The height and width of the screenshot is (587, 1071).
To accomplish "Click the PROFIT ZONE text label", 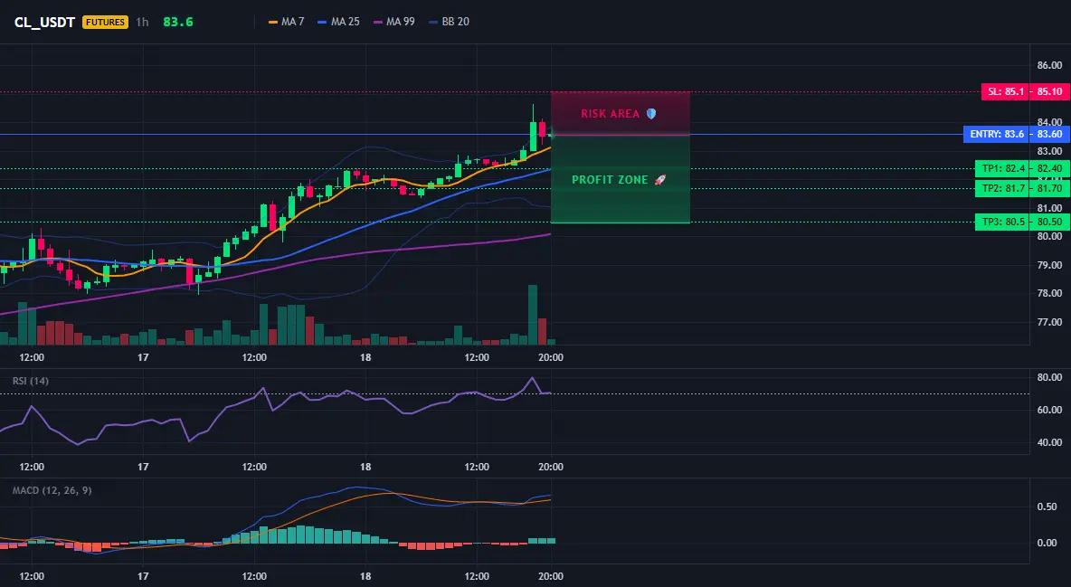I will pyautogui.click(x=610, y=180).
